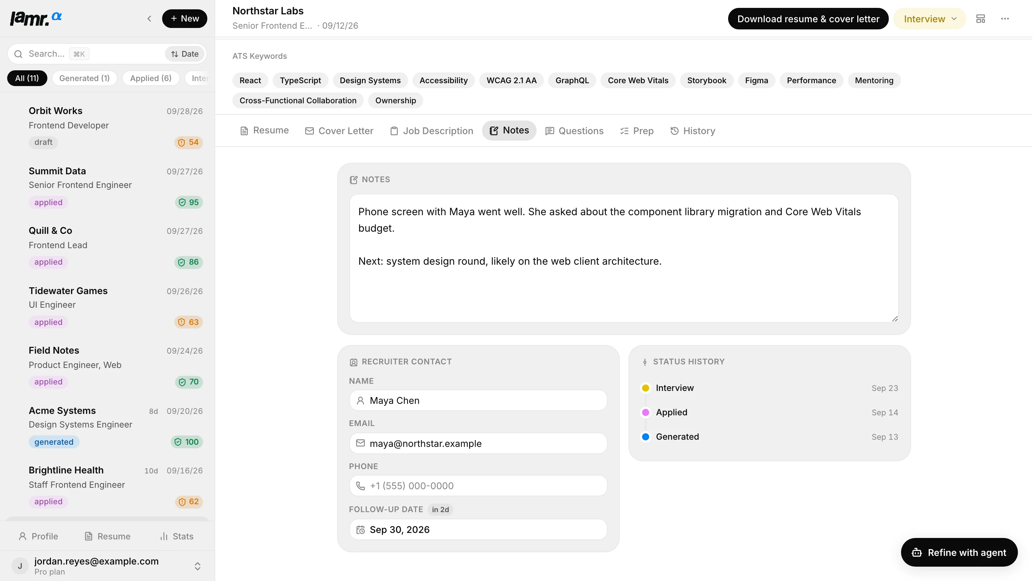
Task: Click the phone number input field
Action: (478, 486)
